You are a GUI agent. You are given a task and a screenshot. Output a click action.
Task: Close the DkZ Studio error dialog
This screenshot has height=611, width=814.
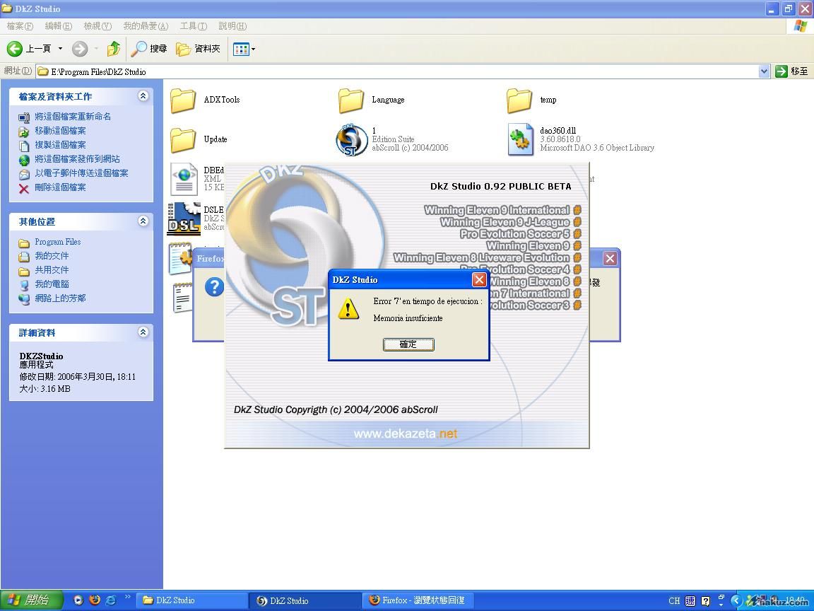click(x=479, y=280)
